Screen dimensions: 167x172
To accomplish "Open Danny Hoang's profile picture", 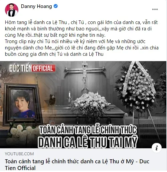I will [12, 10].
